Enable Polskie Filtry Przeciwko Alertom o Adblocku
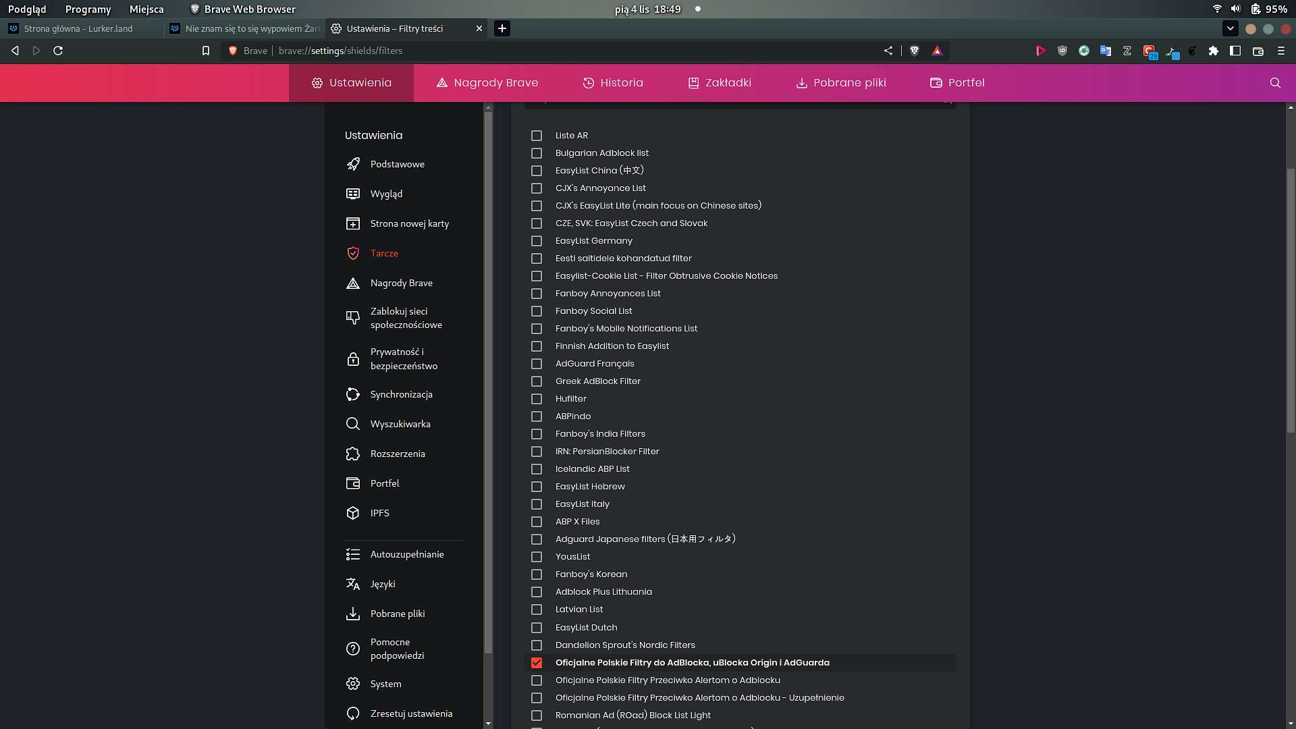Screen dimensions: 1296x729 click(537, 680)
